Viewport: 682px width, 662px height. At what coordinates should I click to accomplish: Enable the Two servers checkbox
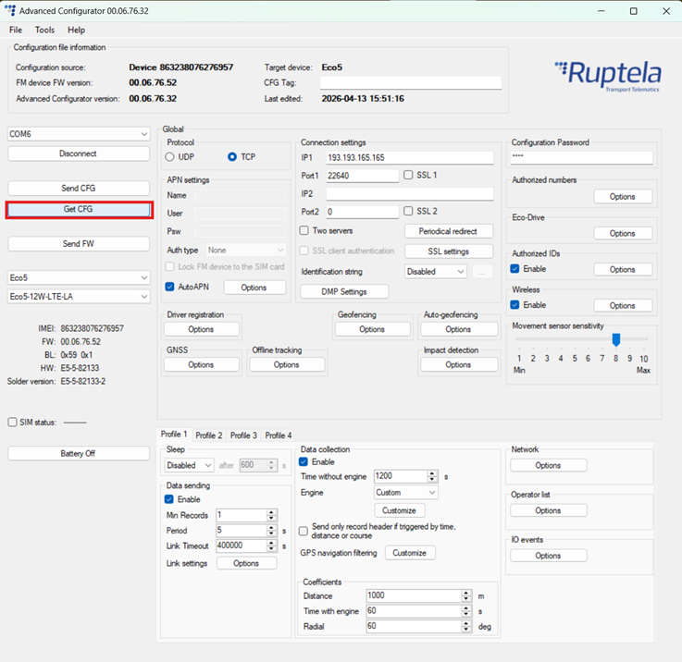coord(304,230)
